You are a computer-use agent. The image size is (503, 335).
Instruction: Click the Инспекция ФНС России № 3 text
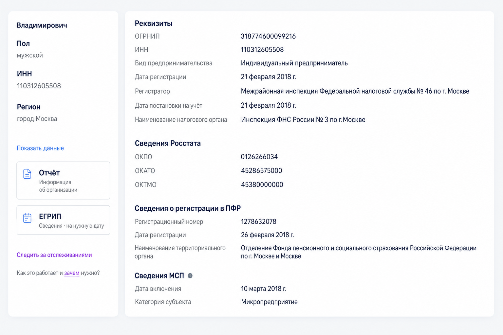click(x=303, y=120)
